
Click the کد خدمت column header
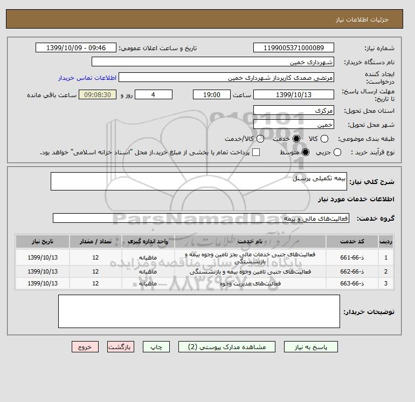tap(352, 241)
